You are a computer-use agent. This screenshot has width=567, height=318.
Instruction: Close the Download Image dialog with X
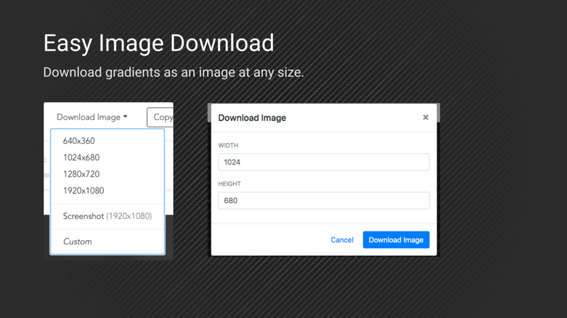425,117
